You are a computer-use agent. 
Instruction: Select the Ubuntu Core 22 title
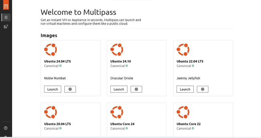point(189,124)
